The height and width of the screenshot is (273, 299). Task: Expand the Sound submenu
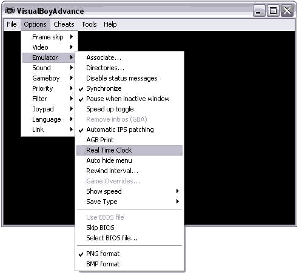pyautogui.click(x=49, y=68)
